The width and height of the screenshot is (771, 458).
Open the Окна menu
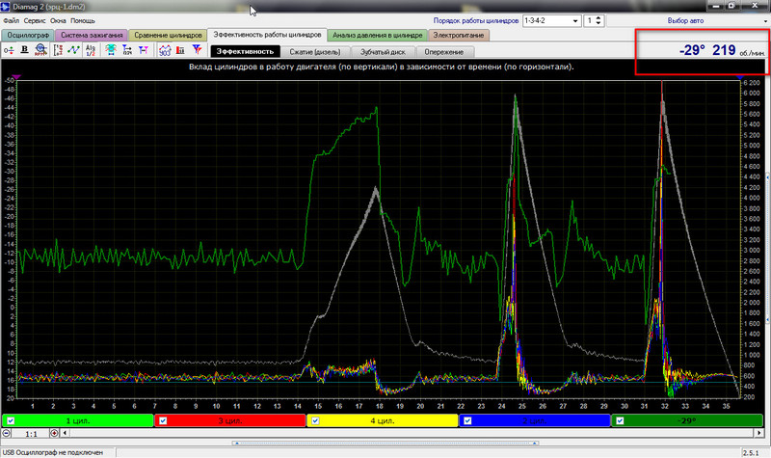point(58,20)
